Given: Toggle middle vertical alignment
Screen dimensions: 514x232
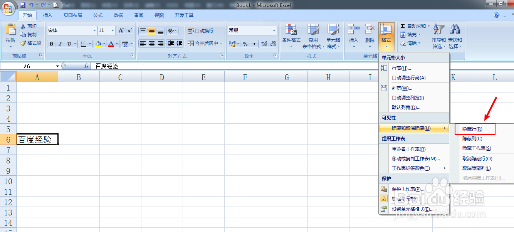Looking at the screenshot, I should point(151,31).
